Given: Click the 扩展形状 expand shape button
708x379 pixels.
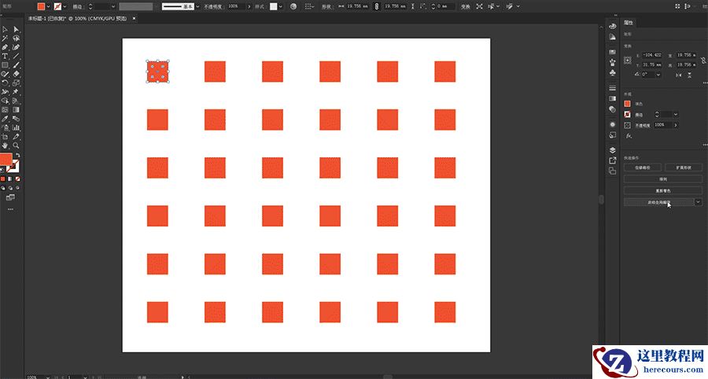Looking at the screenshot, I should 683,167.
